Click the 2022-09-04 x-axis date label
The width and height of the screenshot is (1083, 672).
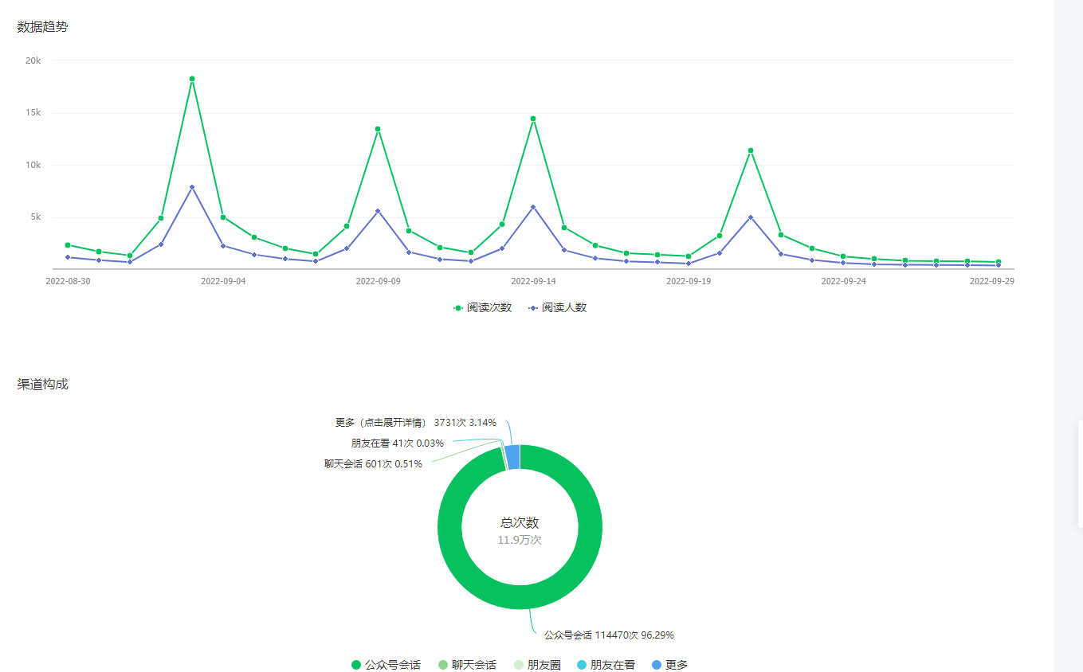tap(223, 281)
